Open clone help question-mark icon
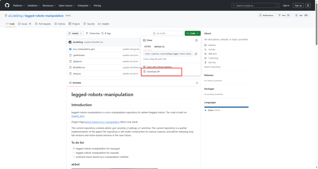The height and width of the screenshot is (169, 318). coord(196,40)
